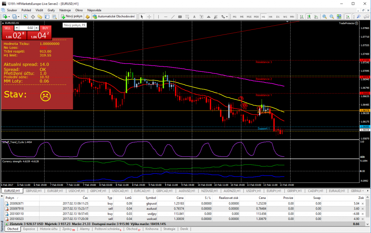
Task: Enable candlestick chart mode
Action: click(309, 17)
